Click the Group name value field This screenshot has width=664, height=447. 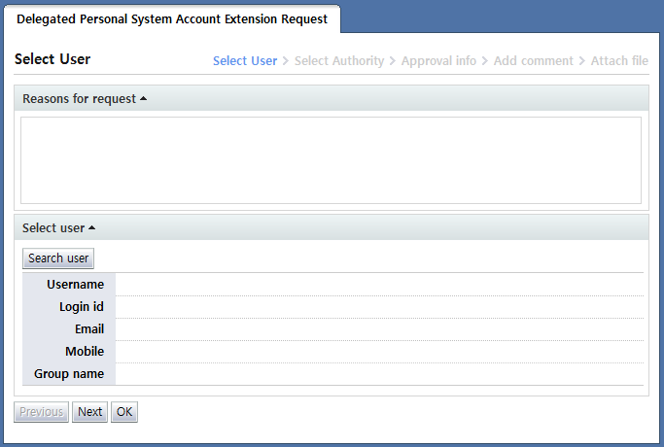(x=379, y=373)
